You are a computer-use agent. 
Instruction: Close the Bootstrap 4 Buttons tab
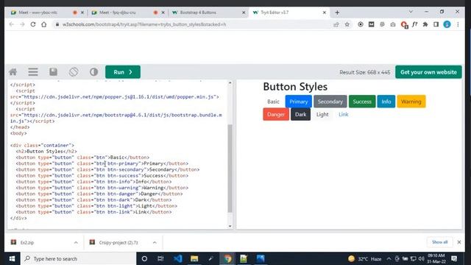tap(244, 13)
